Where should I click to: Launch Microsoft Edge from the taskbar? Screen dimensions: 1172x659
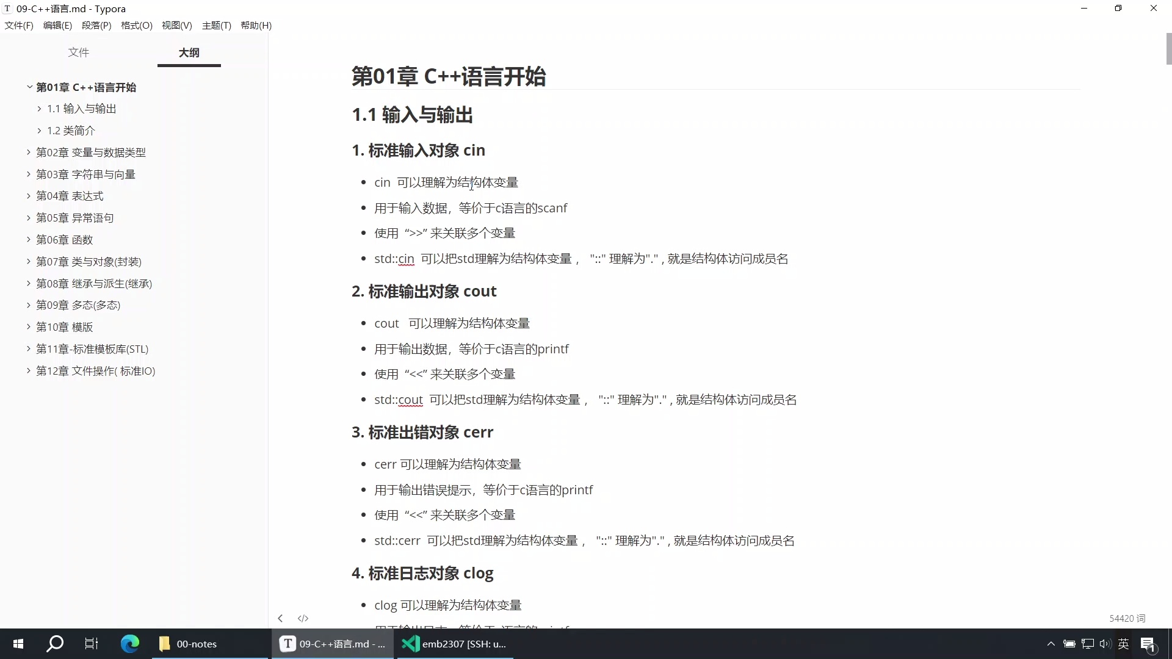(129, 644)
